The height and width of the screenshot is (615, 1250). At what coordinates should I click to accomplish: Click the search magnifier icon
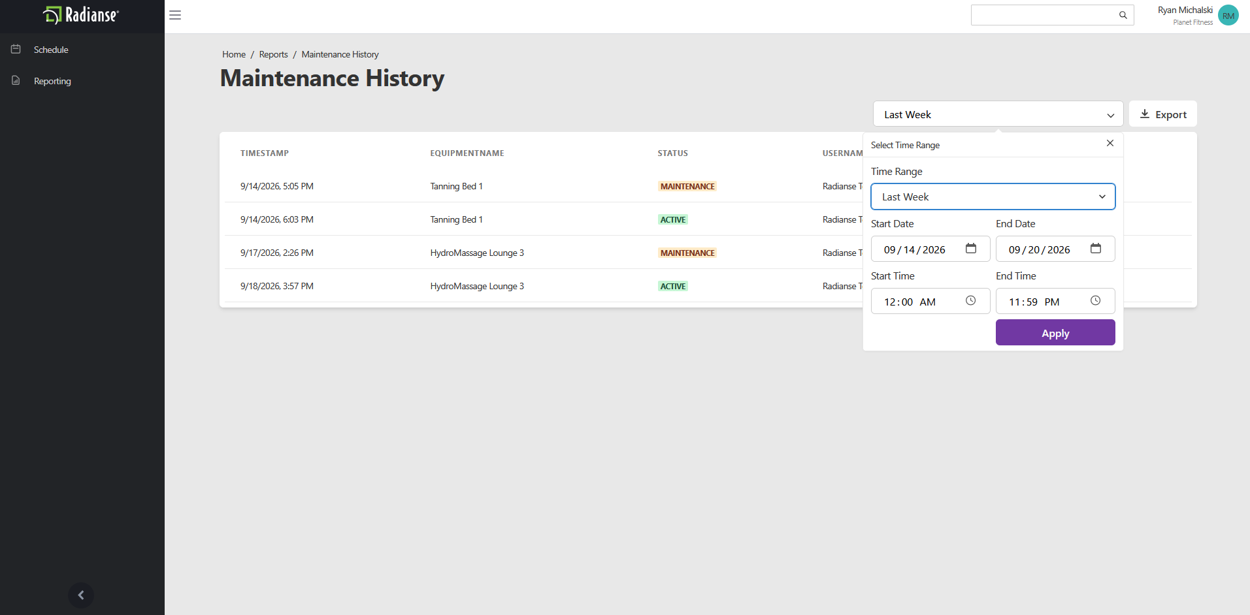point(1123,15)
